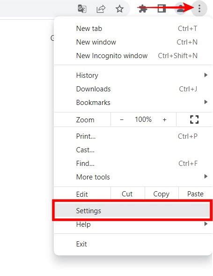Click the Copy edit button

[x=162, y=194]
